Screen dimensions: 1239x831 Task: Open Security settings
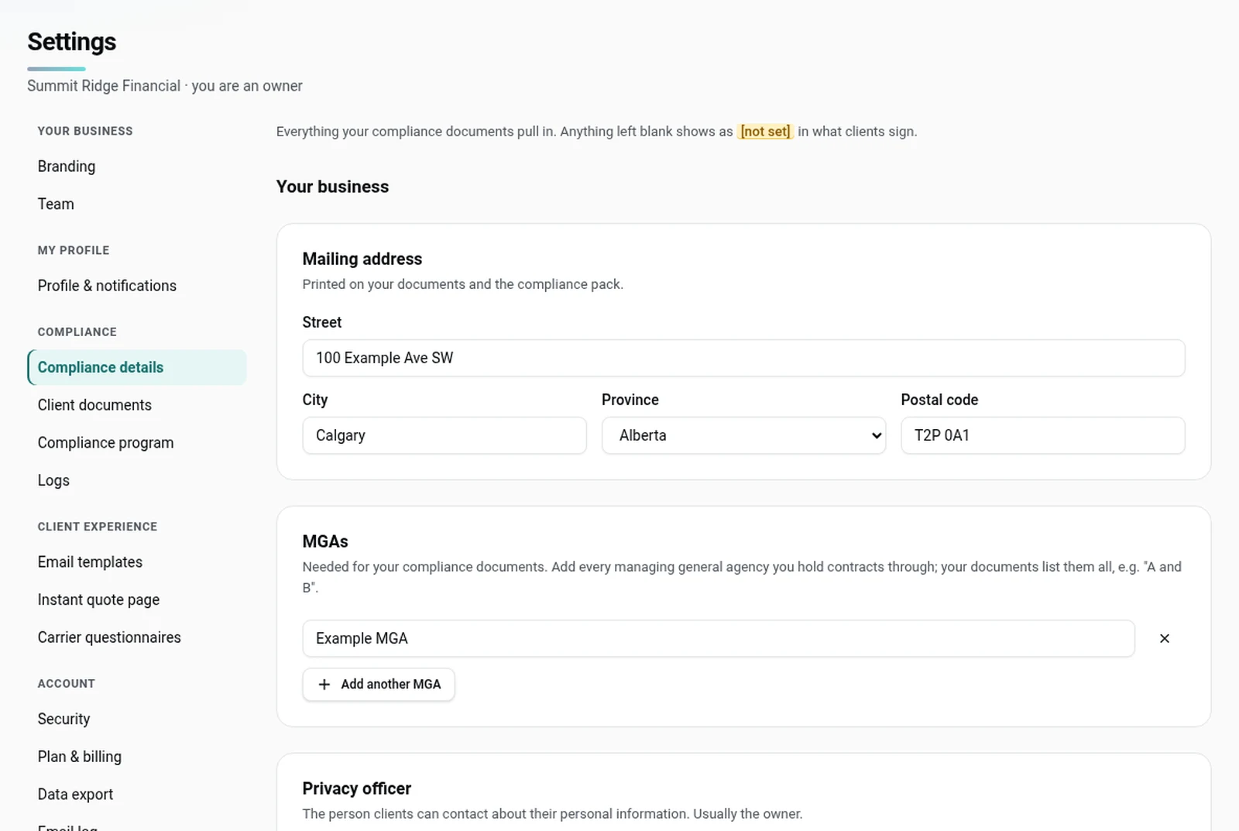tap(63, 719)
